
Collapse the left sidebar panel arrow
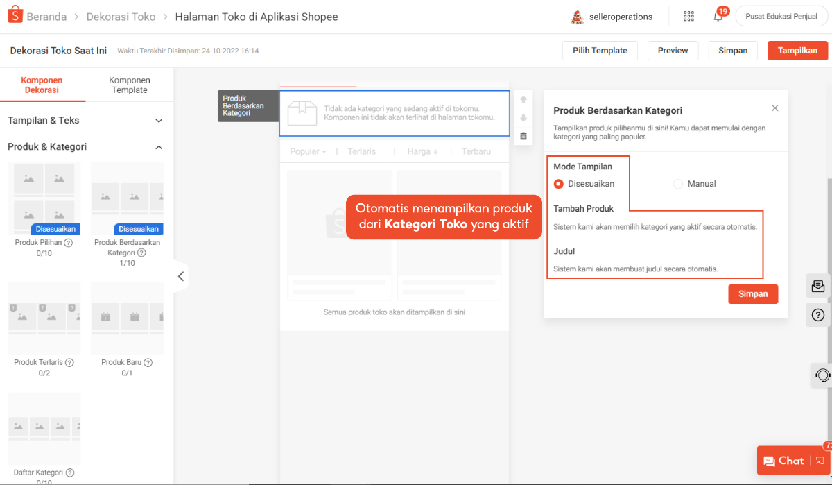[x=181, y=276]
